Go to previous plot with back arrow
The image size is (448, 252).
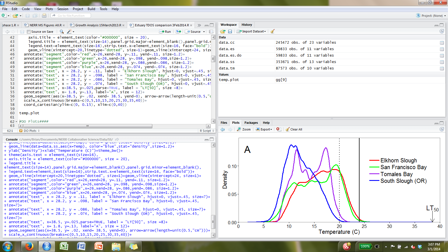(223, 129)
